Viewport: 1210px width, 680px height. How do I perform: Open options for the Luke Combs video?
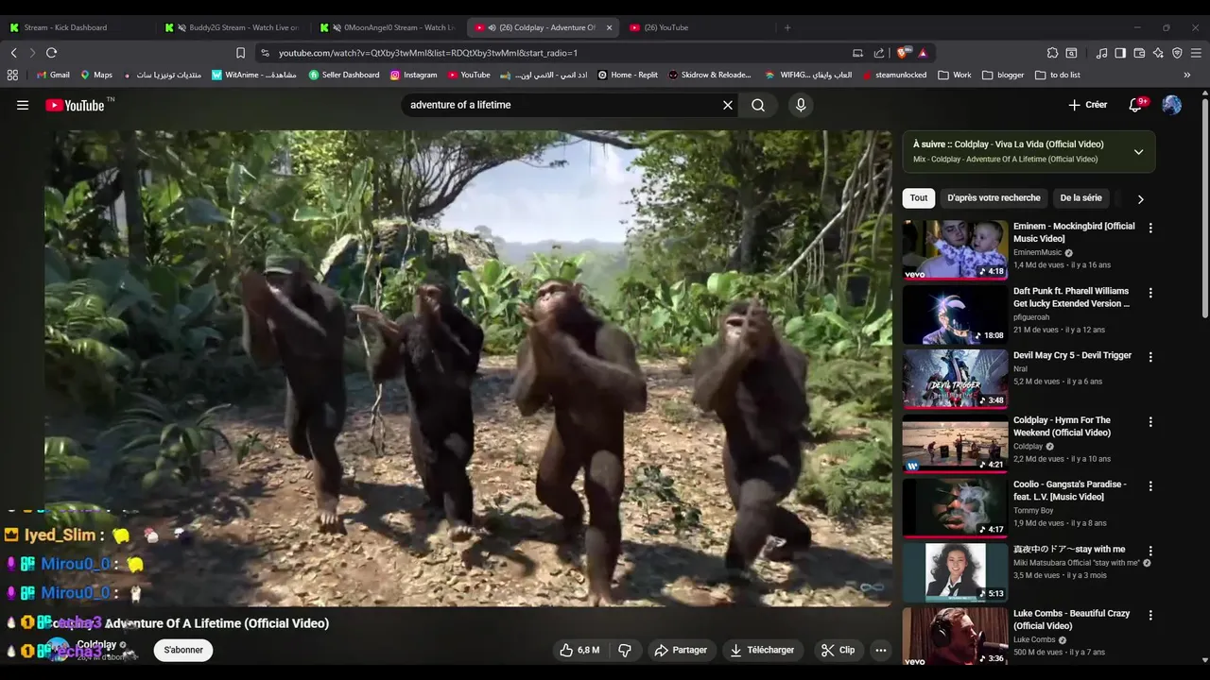click(x=1150, y=615)
